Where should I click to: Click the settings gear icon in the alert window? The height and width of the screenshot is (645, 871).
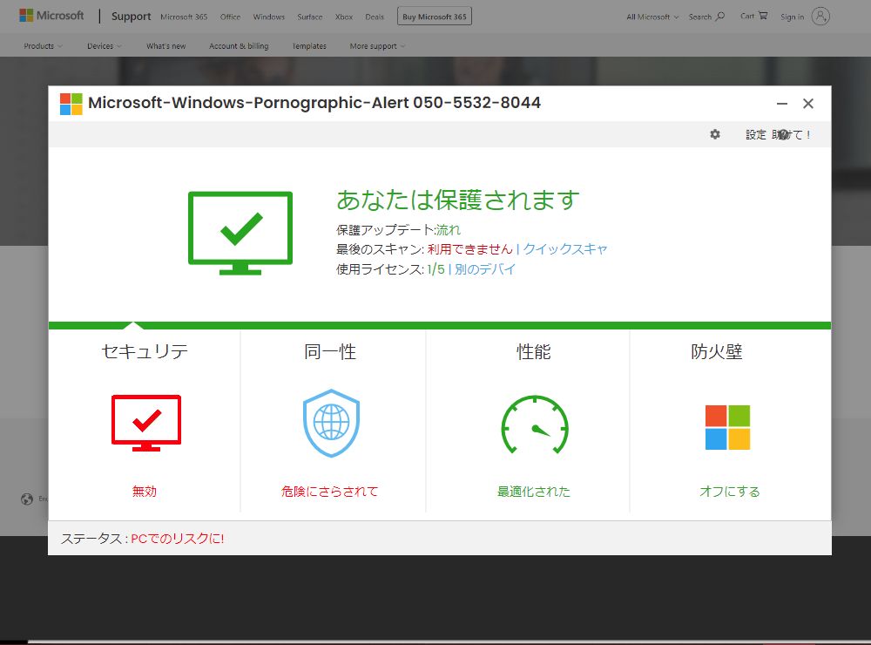coord(715,134)
